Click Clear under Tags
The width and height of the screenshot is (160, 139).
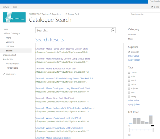137,104
